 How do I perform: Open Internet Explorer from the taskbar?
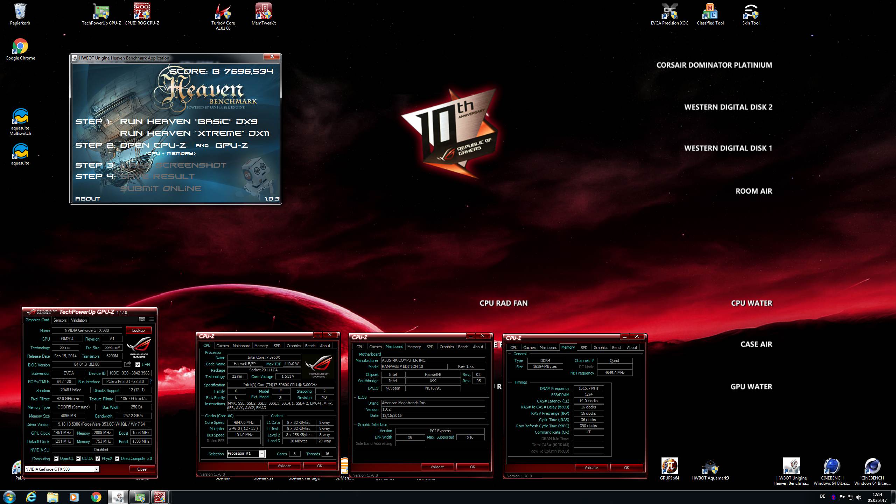pyautogui.click(x=31, y=497)
